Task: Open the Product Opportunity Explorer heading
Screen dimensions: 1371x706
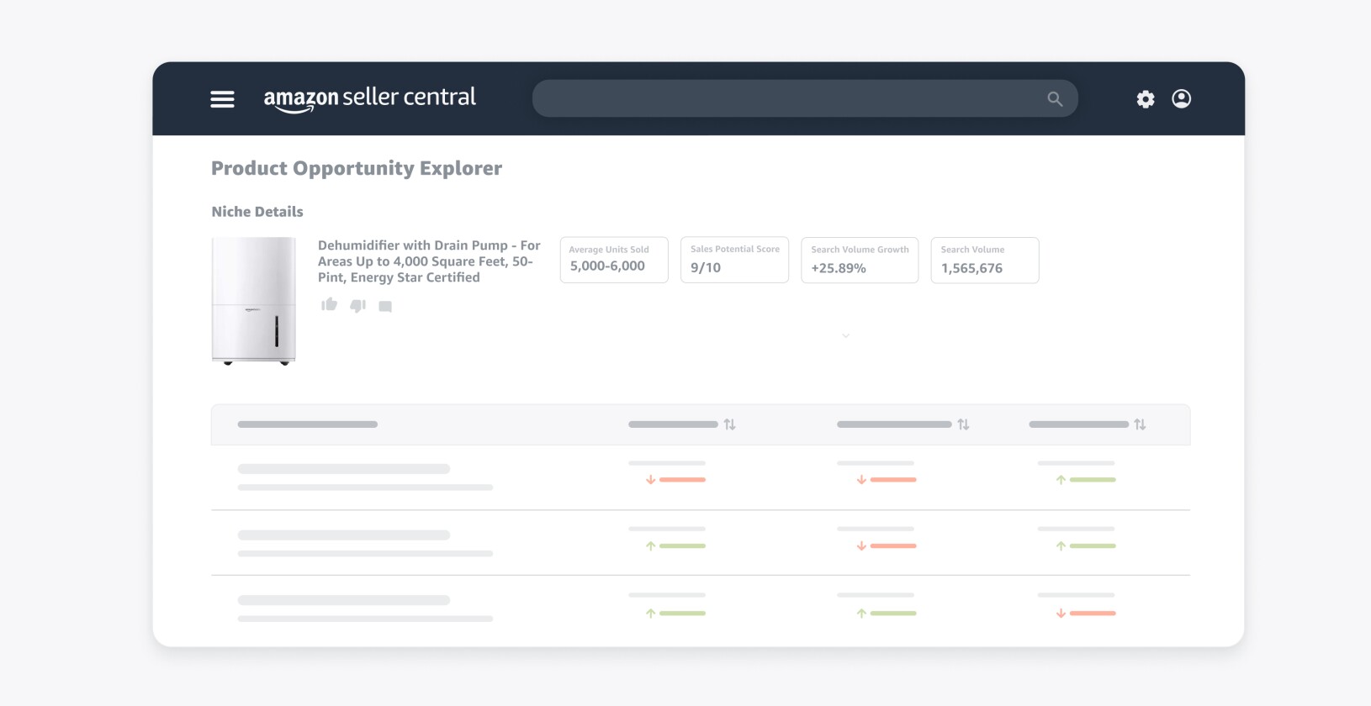Action: pyautogui.click(x=357, y=168)
